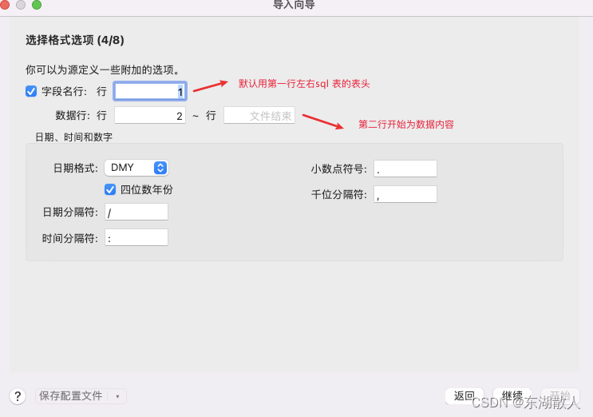Open the help question mark button
The width and height of the screenshot is (593, 417).
pyautogui.click(x=18, y=396)
